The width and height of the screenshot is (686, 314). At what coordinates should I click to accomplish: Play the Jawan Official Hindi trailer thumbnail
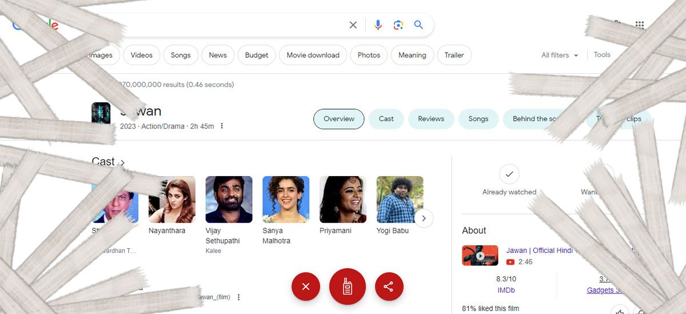[x=480, y=256]
